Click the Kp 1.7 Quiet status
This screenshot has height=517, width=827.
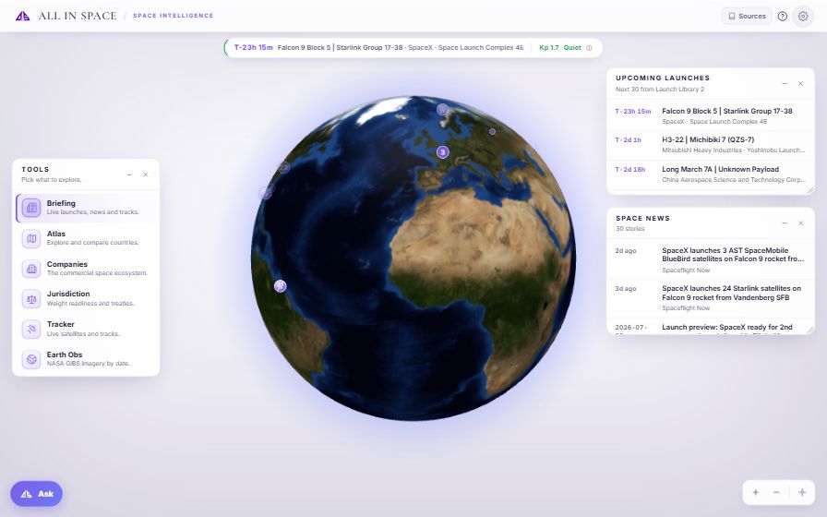[559, 47]
